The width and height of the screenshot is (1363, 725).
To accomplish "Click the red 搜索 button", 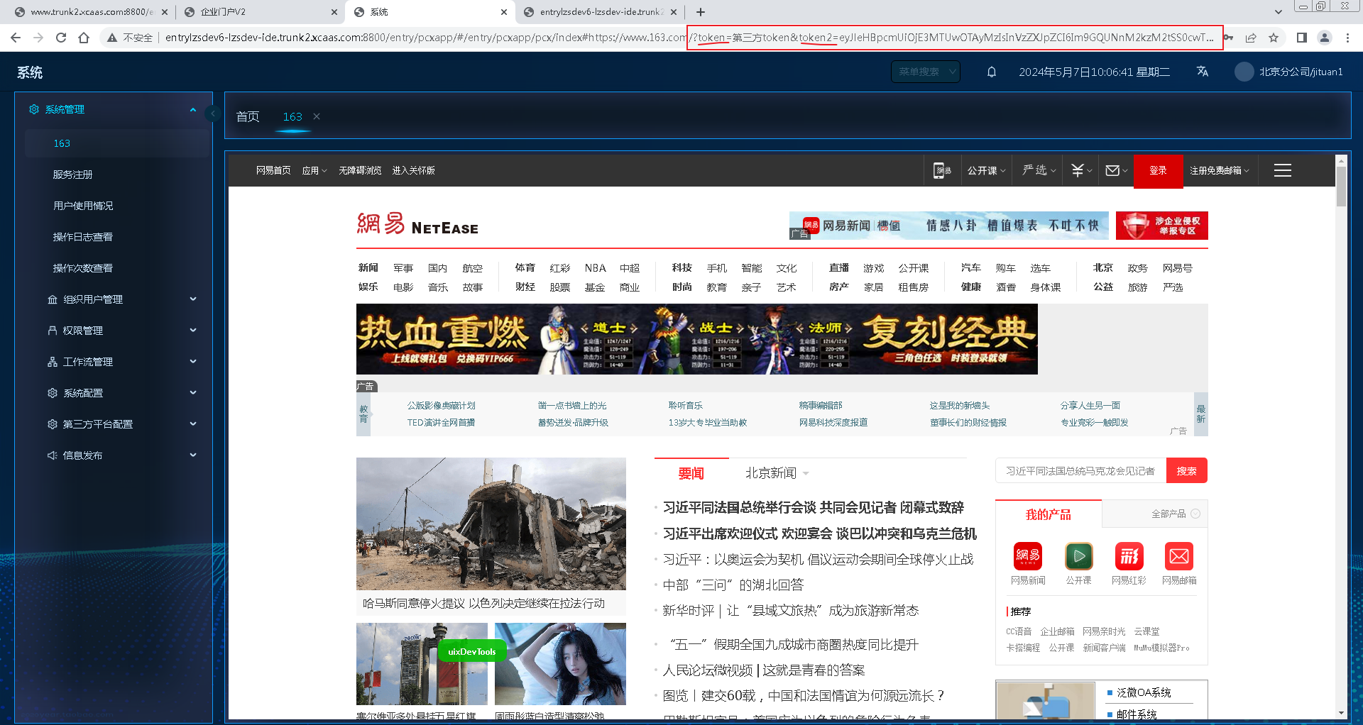I will pos(1186,470).
